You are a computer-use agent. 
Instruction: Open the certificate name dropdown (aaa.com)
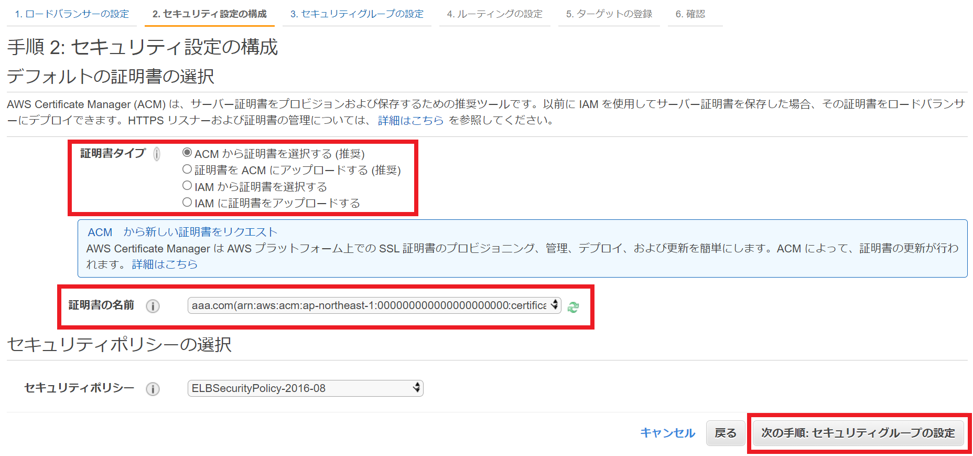(x=374, y=305)
